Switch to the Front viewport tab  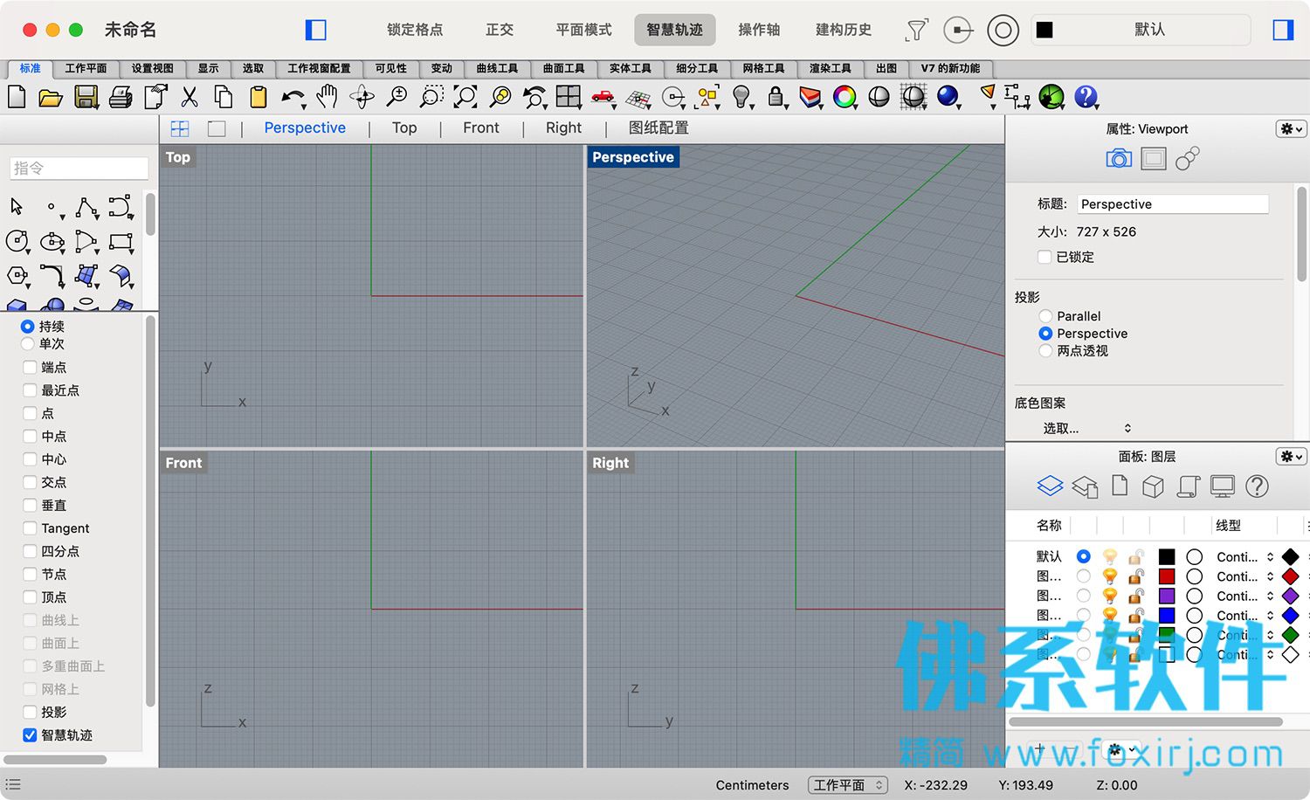(481, 128)
